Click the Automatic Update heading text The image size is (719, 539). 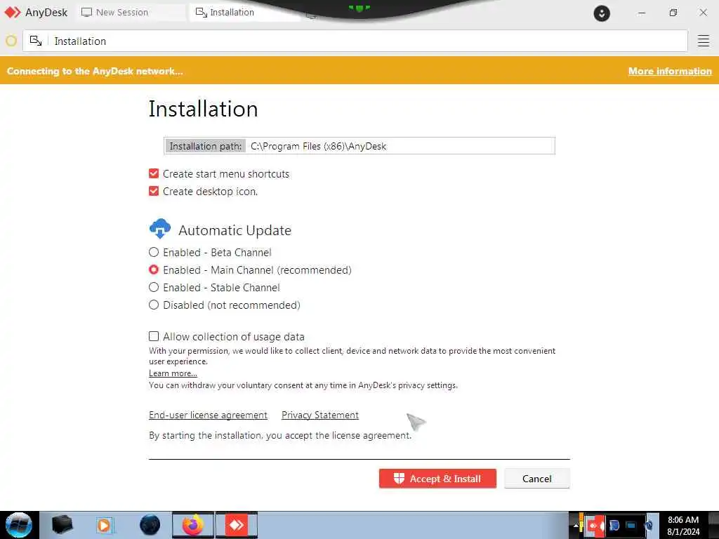pyautogui.click(x=235, y=230)
